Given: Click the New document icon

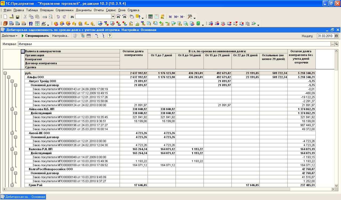Looking at the screenshot, I should point(5,17).
